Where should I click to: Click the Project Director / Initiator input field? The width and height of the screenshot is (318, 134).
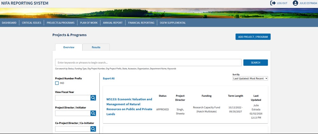coord(73,113)
